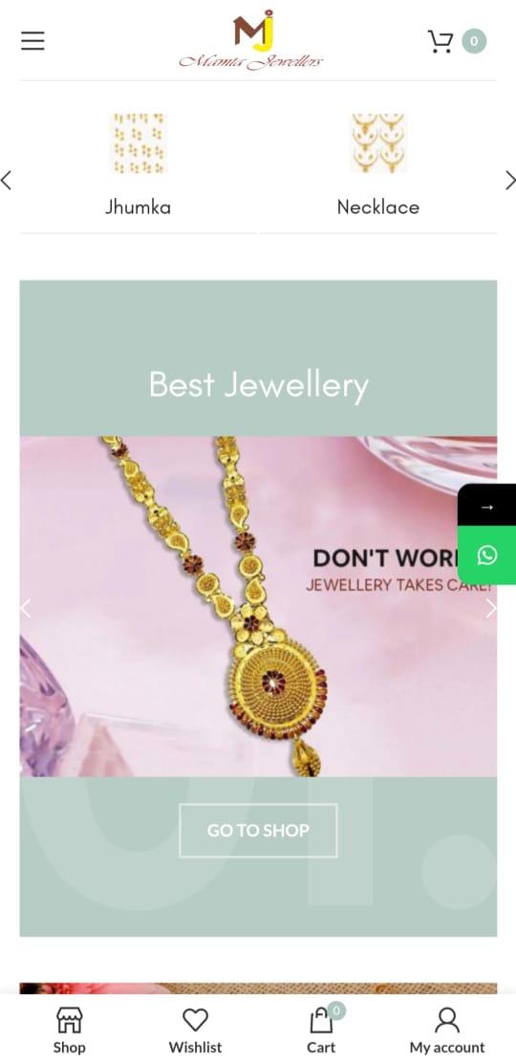Click the header cart count badge
Viewport: 516px width, 1062px height.
[x=474, y=41]
